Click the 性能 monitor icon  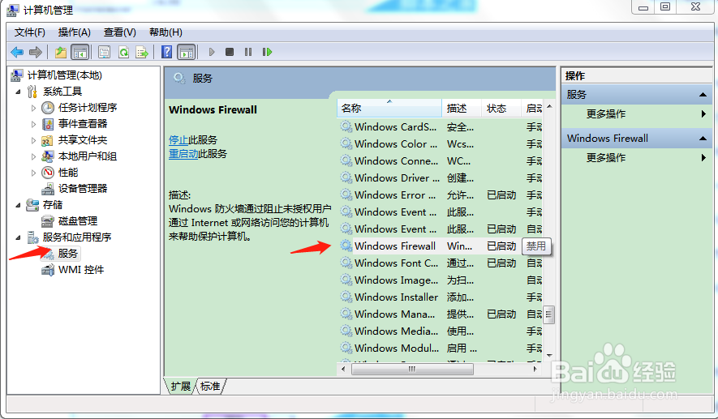pyautogui.click(x=48, y=173)
